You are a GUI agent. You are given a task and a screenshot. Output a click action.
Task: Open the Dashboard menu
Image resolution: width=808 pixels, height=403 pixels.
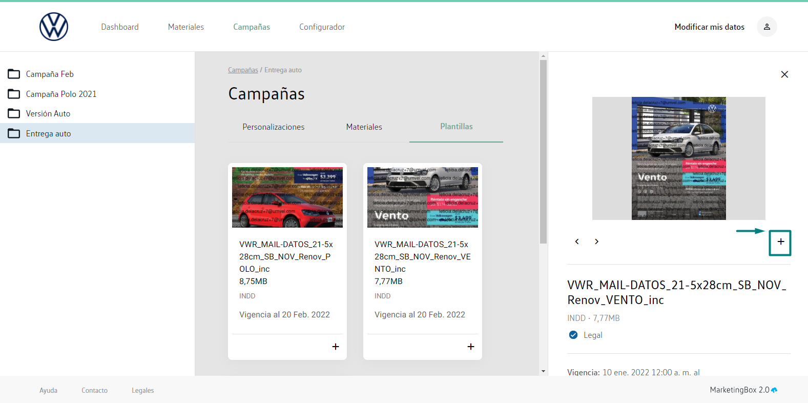pyautogui.click(x=120, y=27)
